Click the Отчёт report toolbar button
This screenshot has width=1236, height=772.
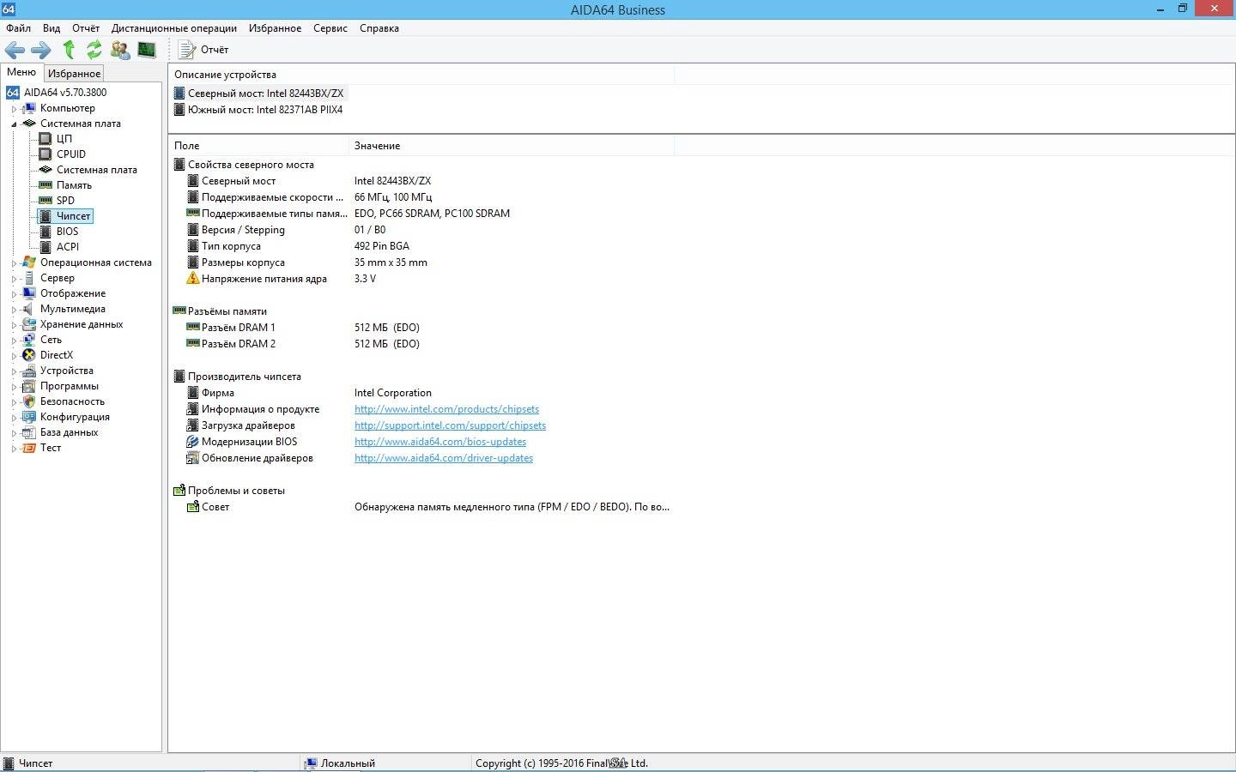[203, 50]
